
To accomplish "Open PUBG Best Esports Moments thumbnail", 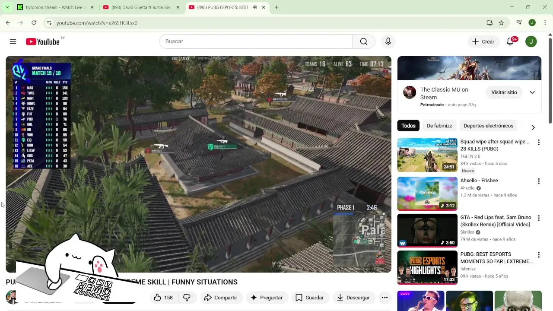I will [427, 267].
